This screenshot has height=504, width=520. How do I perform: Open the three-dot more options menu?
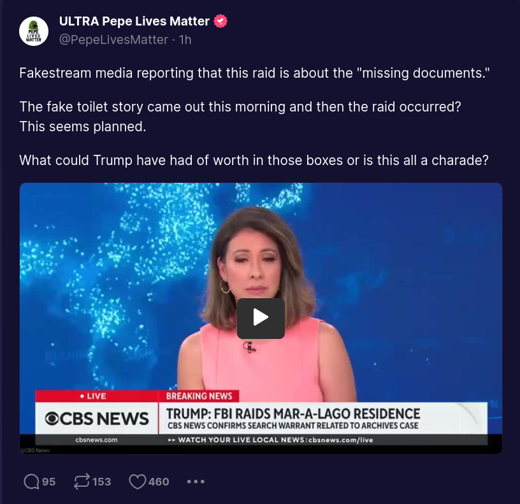click(x=196, y=482)
